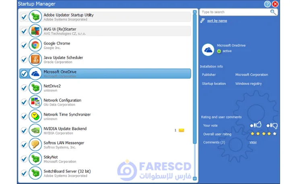297x184 pixels.
Task: Toggle NVIDIA Update Backend checkbox
Action: pos(24,131)
